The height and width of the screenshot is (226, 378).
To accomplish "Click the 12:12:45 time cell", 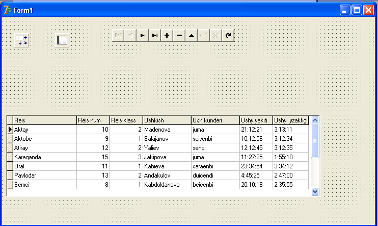I will [x=256, y=148].
